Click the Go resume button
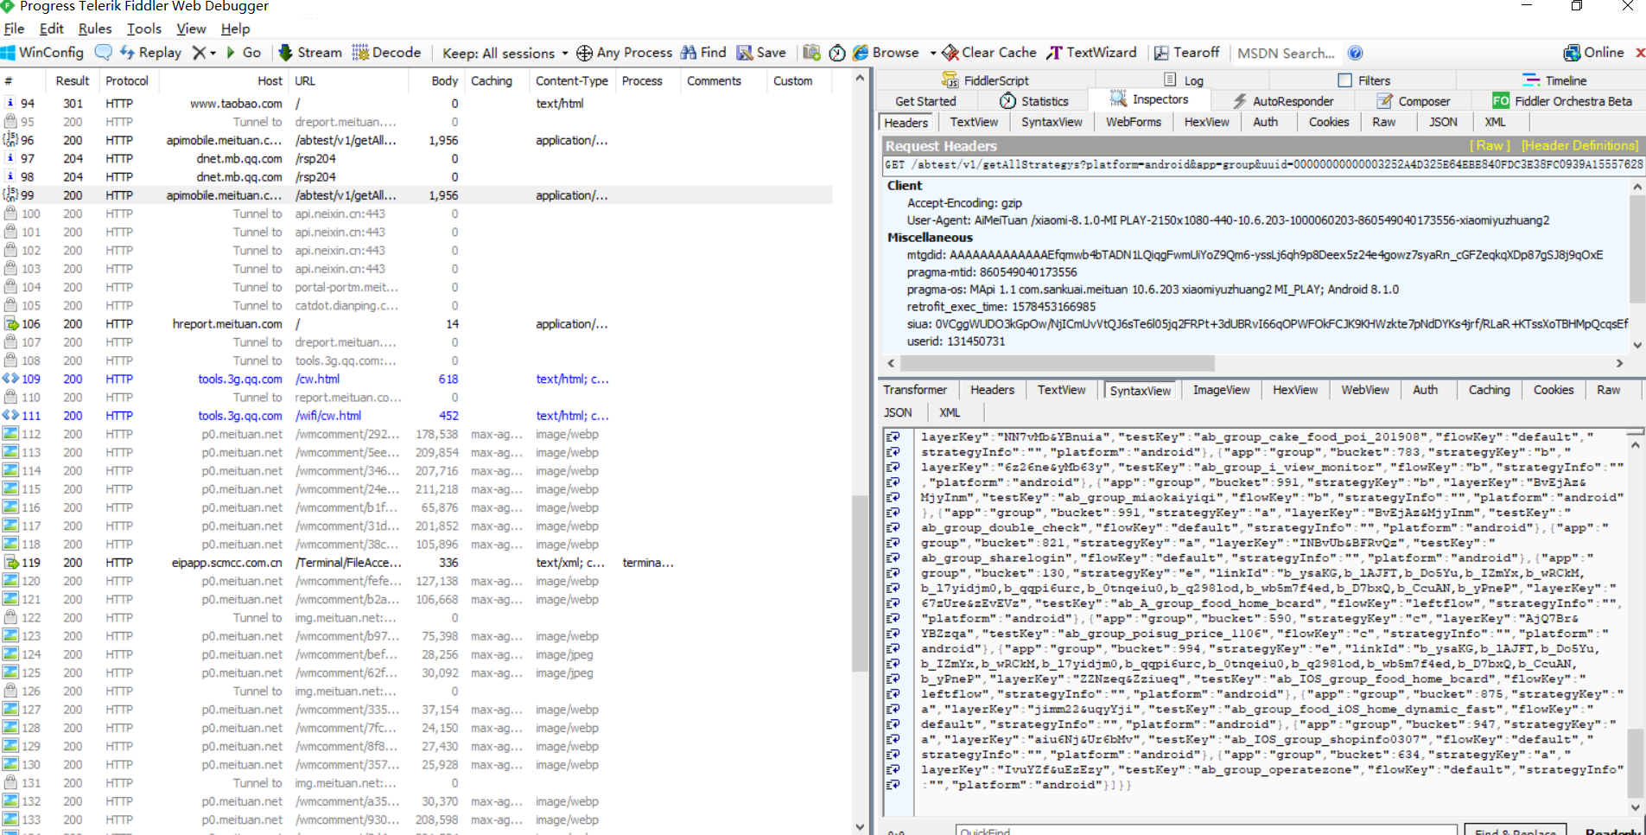 (x=244, y=53)
